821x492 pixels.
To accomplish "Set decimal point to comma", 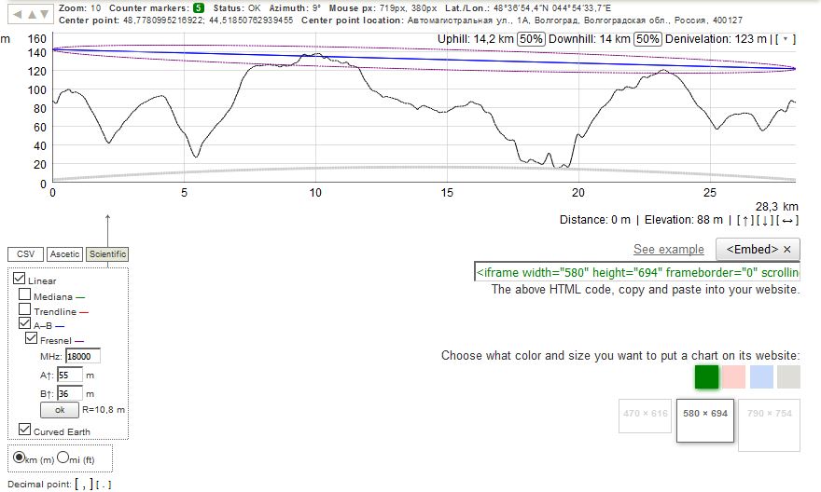I will (80, 484).
